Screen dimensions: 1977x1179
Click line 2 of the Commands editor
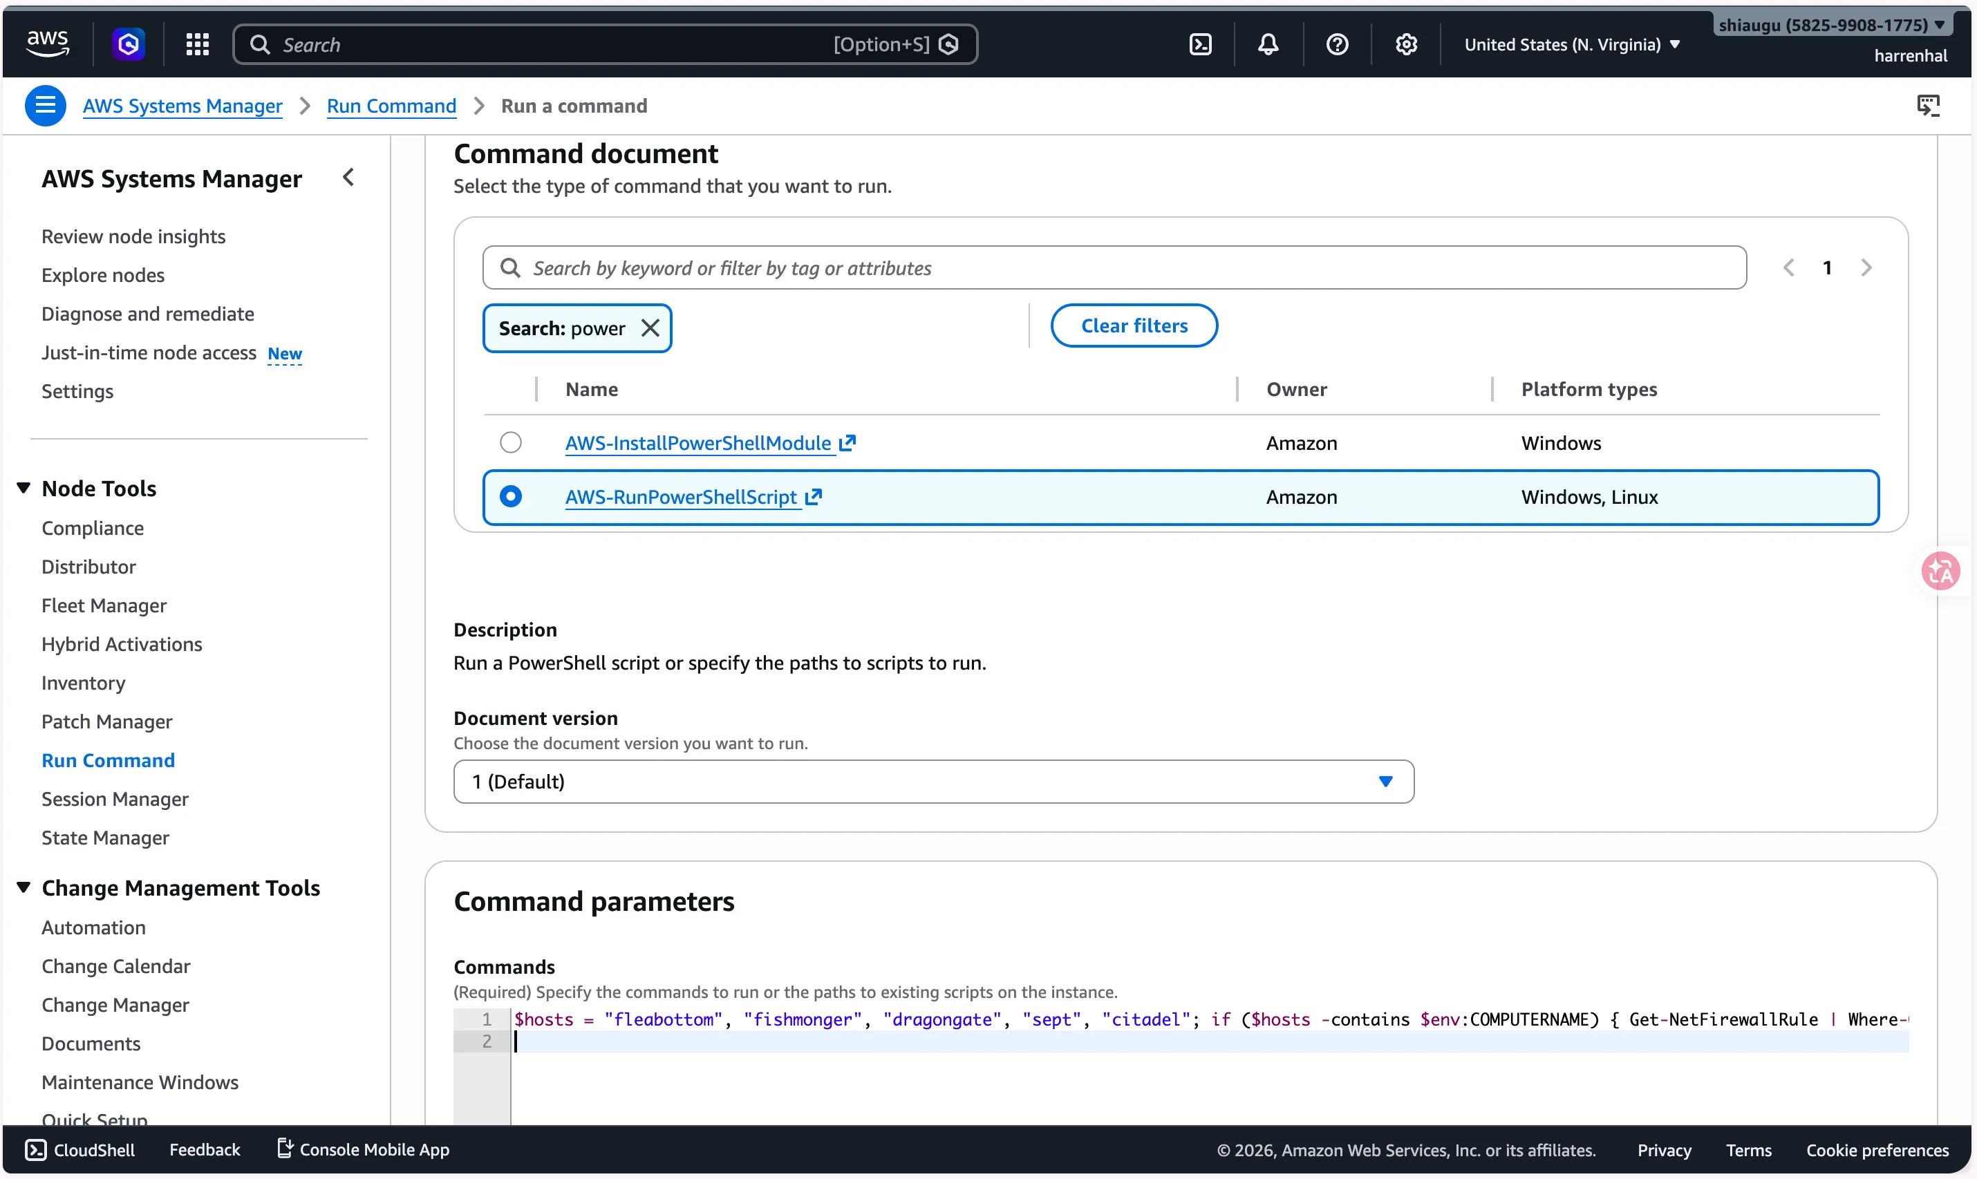pos(1210,1041)
